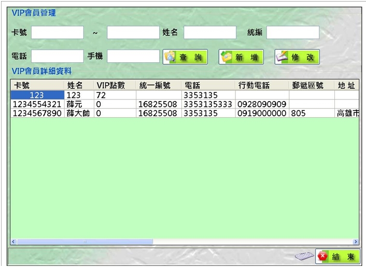Open the on-screen keyboard icon

pos(304,257)
